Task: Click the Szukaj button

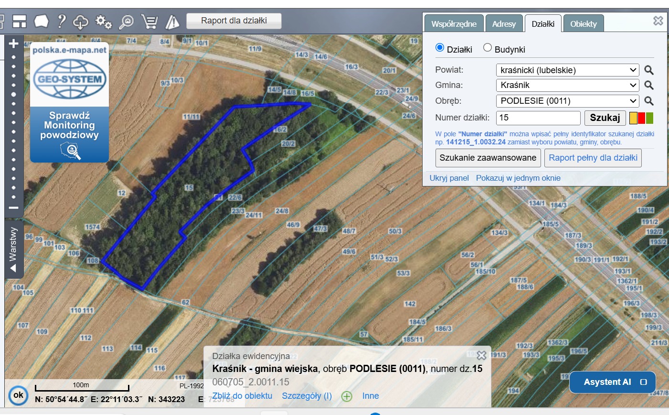Action: coord(605,118)
